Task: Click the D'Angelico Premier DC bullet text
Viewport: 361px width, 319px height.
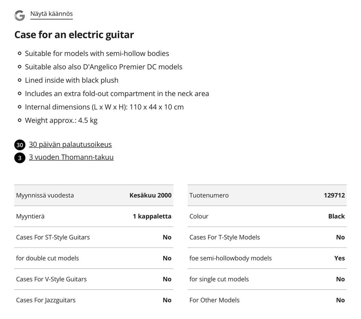Action: point(104,67)
